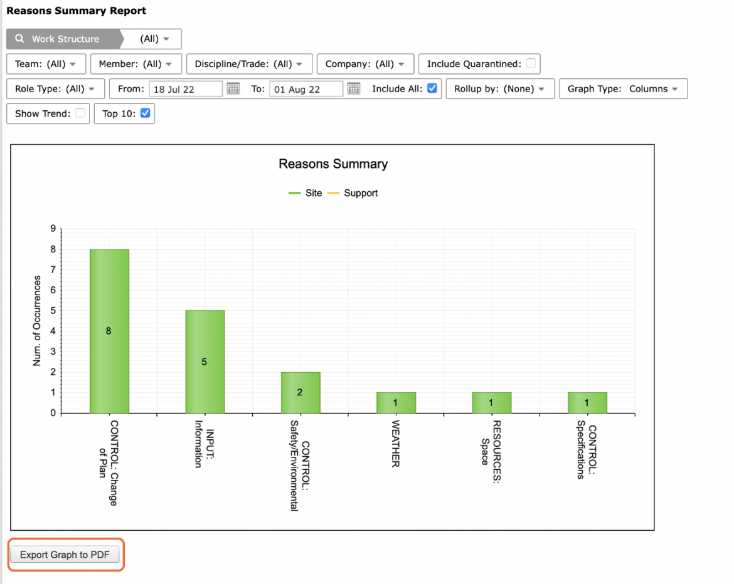Viewport: 734px width, 584px height.
Task: Open the Team filter dropdown
Action: (x=46, y=64)
